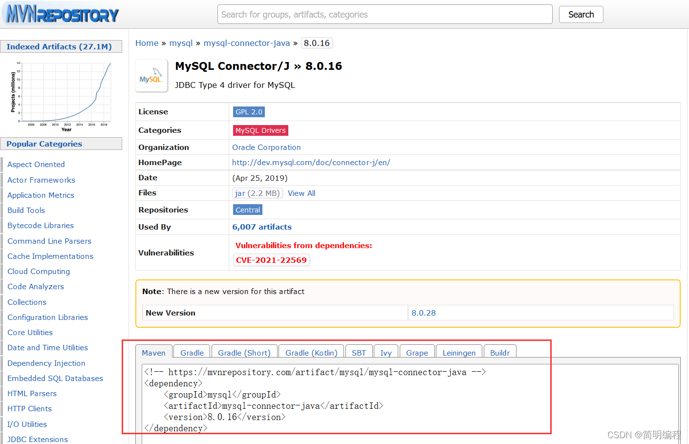Screen dimensions: 689x444
Task: Open the Central repository tag
Action: [x=248, y=210]
